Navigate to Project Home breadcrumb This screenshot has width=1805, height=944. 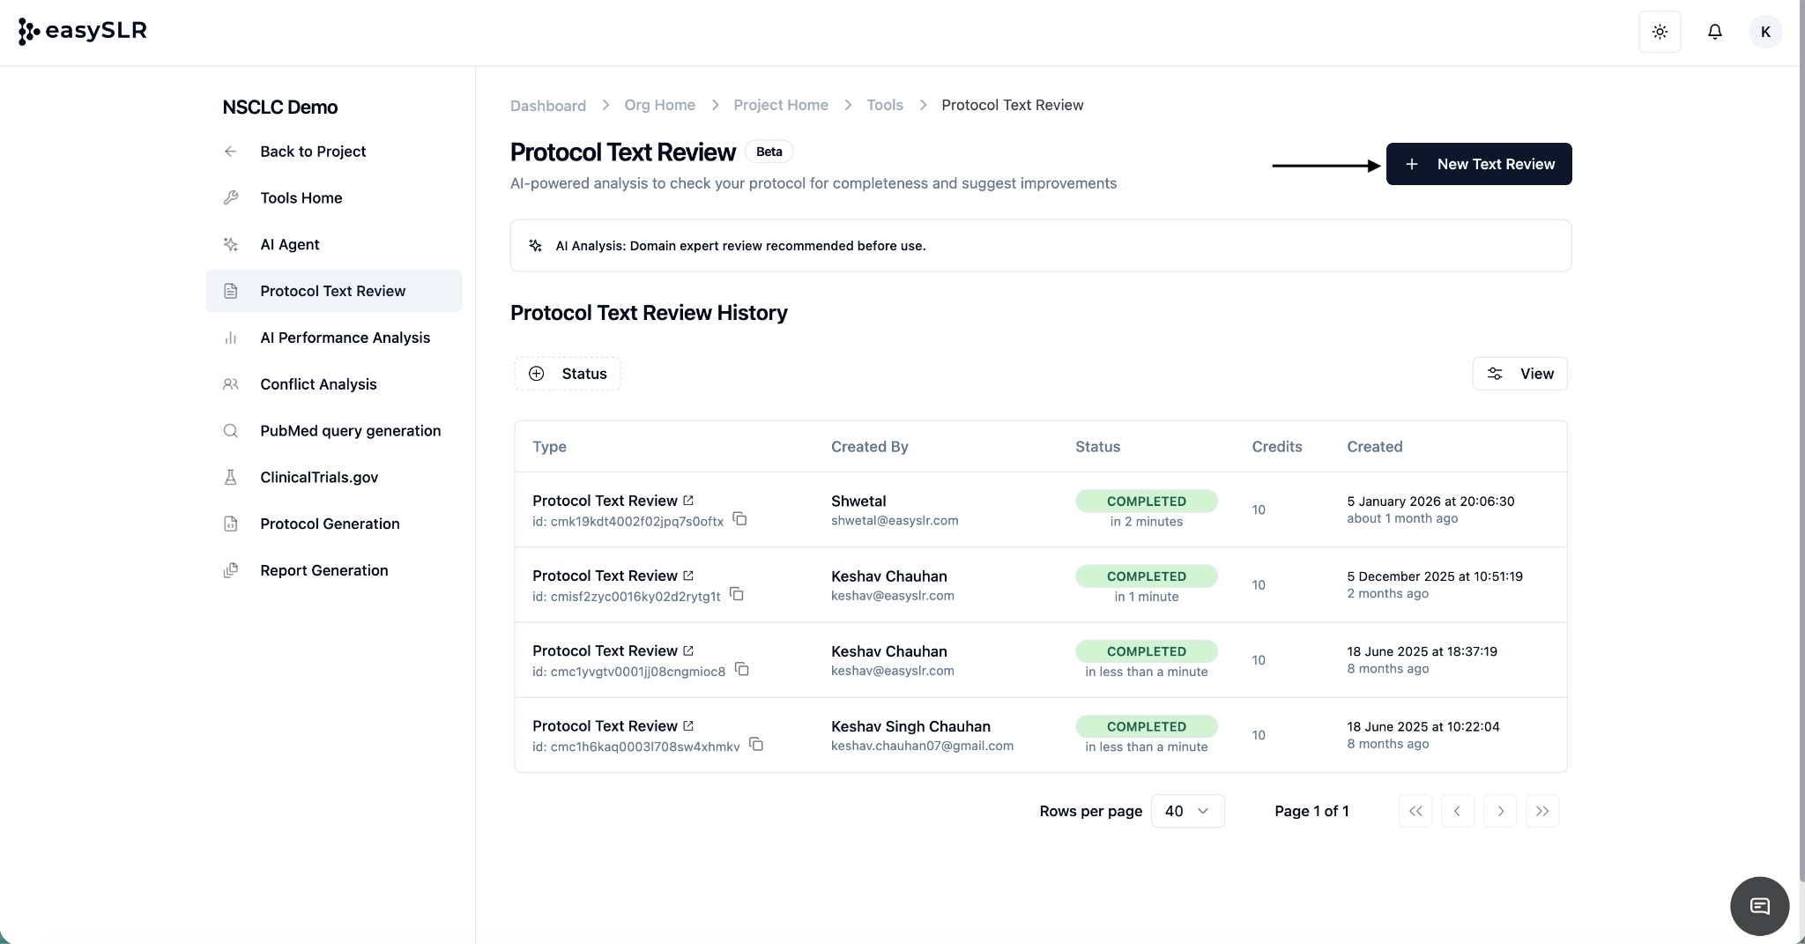780,105
